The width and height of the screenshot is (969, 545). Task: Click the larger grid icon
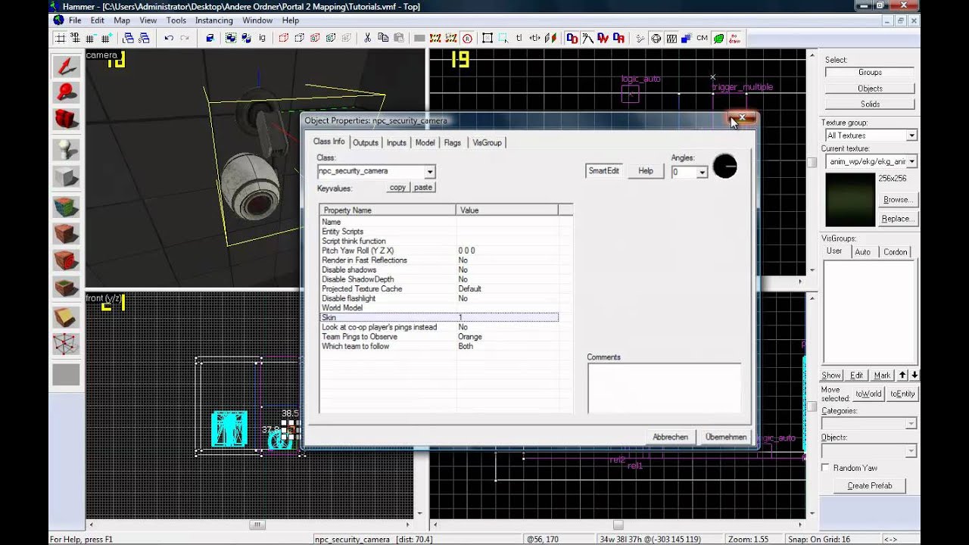(106, 38)
